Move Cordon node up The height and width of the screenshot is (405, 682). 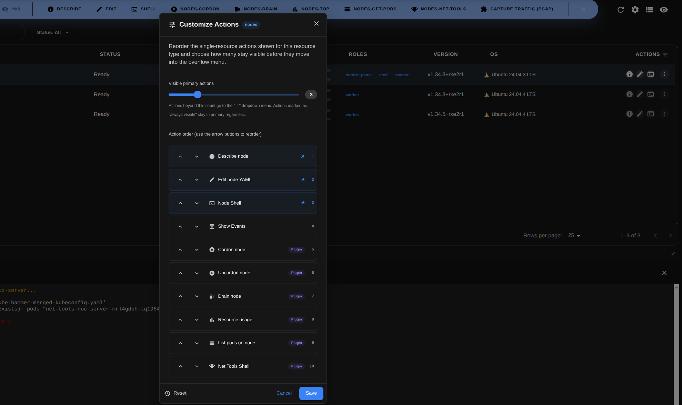pyautogui.click(x=180, y=250)
